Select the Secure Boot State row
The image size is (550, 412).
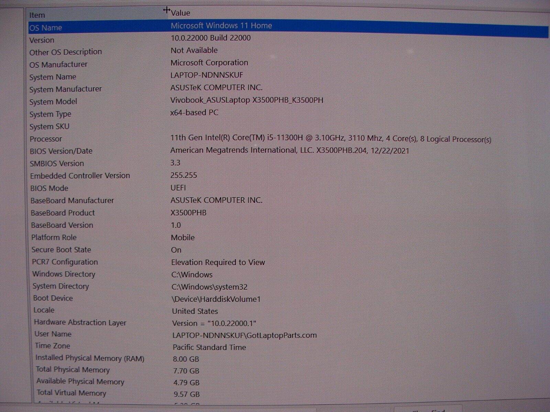pos(61,250)
